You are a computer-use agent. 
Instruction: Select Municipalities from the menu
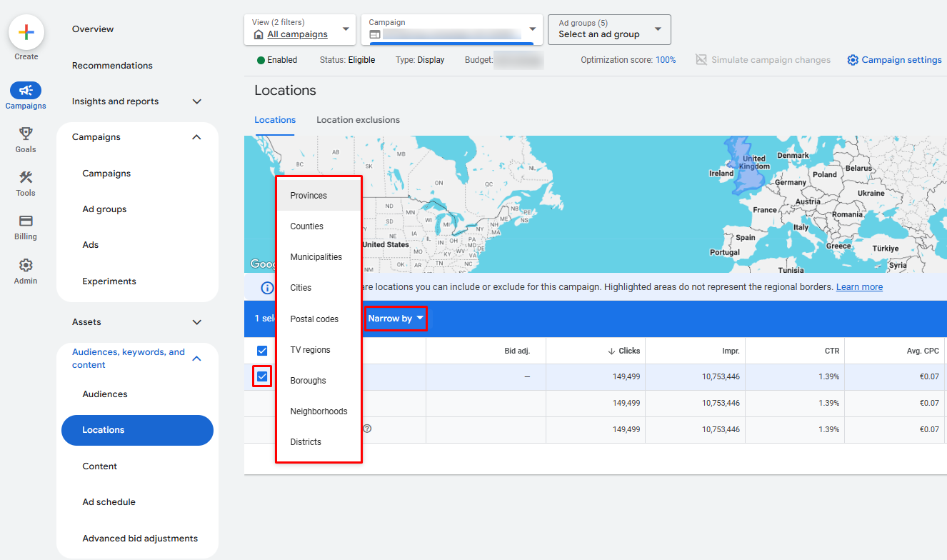coord(319,257)
